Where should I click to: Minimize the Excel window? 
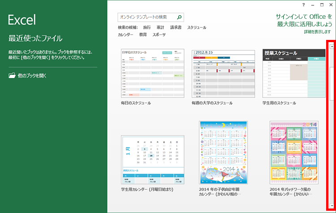tap(313, 5)
